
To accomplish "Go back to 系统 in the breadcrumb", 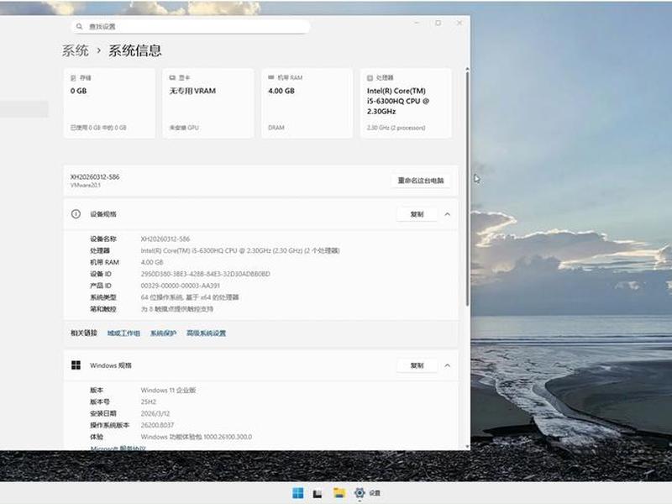I will (76, 50).
